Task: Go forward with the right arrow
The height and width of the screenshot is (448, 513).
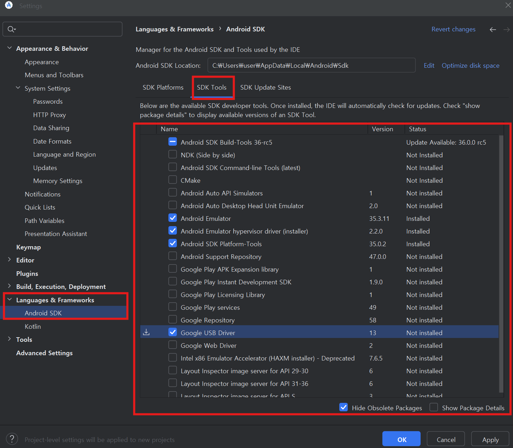Action: [507, 30]
